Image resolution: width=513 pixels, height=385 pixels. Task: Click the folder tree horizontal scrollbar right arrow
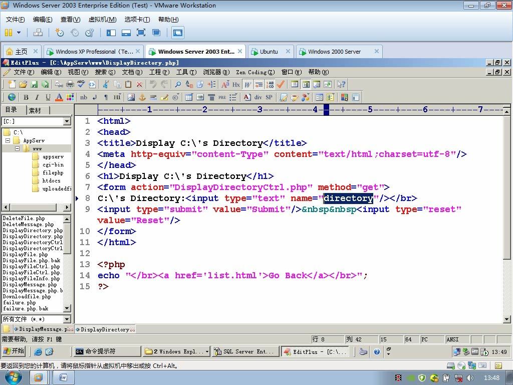coord(67,207)
